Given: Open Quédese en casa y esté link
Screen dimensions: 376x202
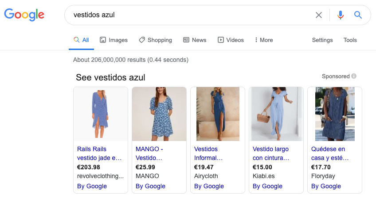Looking at the screenshot, I should pos(330,153).
